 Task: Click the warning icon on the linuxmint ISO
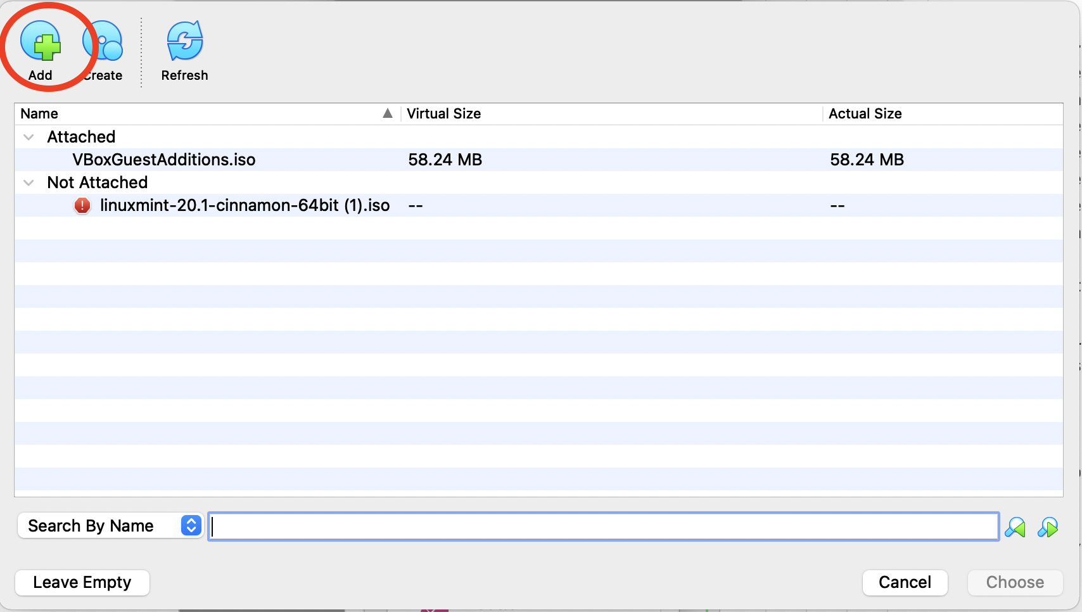tap(82, 205)
